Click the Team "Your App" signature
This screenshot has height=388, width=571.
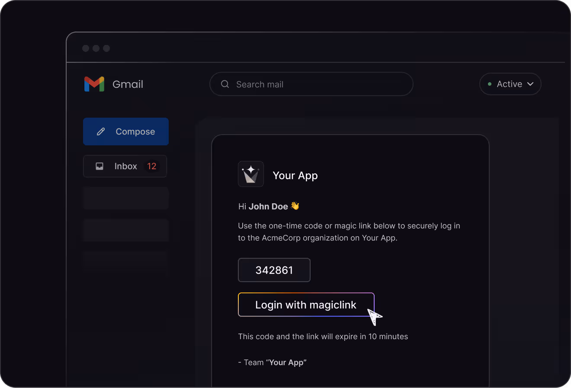point(272,362)
